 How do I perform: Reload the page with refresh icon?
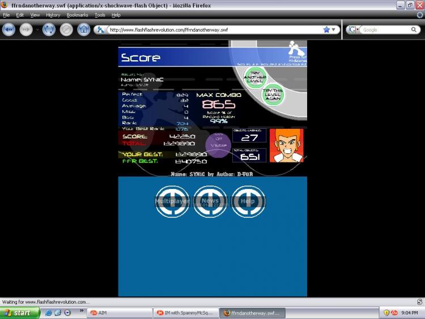pyautogui.click(x=49, y=30)
